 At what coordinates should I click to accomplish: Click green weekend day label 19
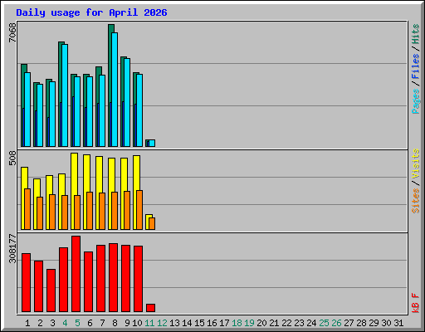click(249, 323)
